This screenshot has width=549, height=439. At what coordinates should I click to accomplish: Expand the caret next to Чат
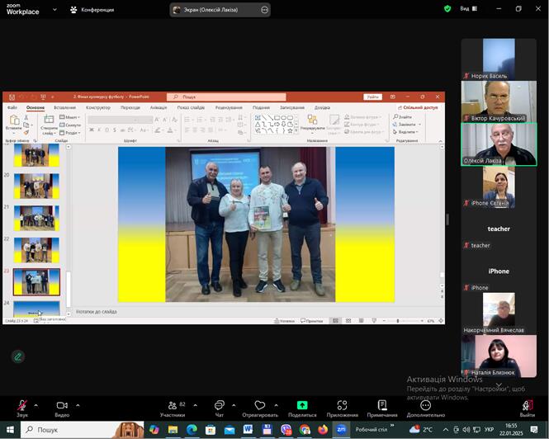(234, 405)
